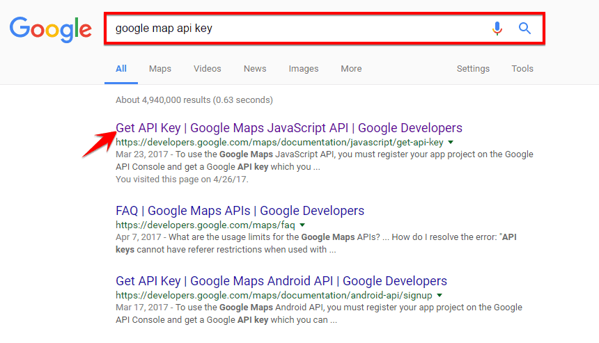Image resolution: width=599 pixels, height=343 pixels.
Task: Activate voice search microphone icon
Action: click(x=497, y=29)
